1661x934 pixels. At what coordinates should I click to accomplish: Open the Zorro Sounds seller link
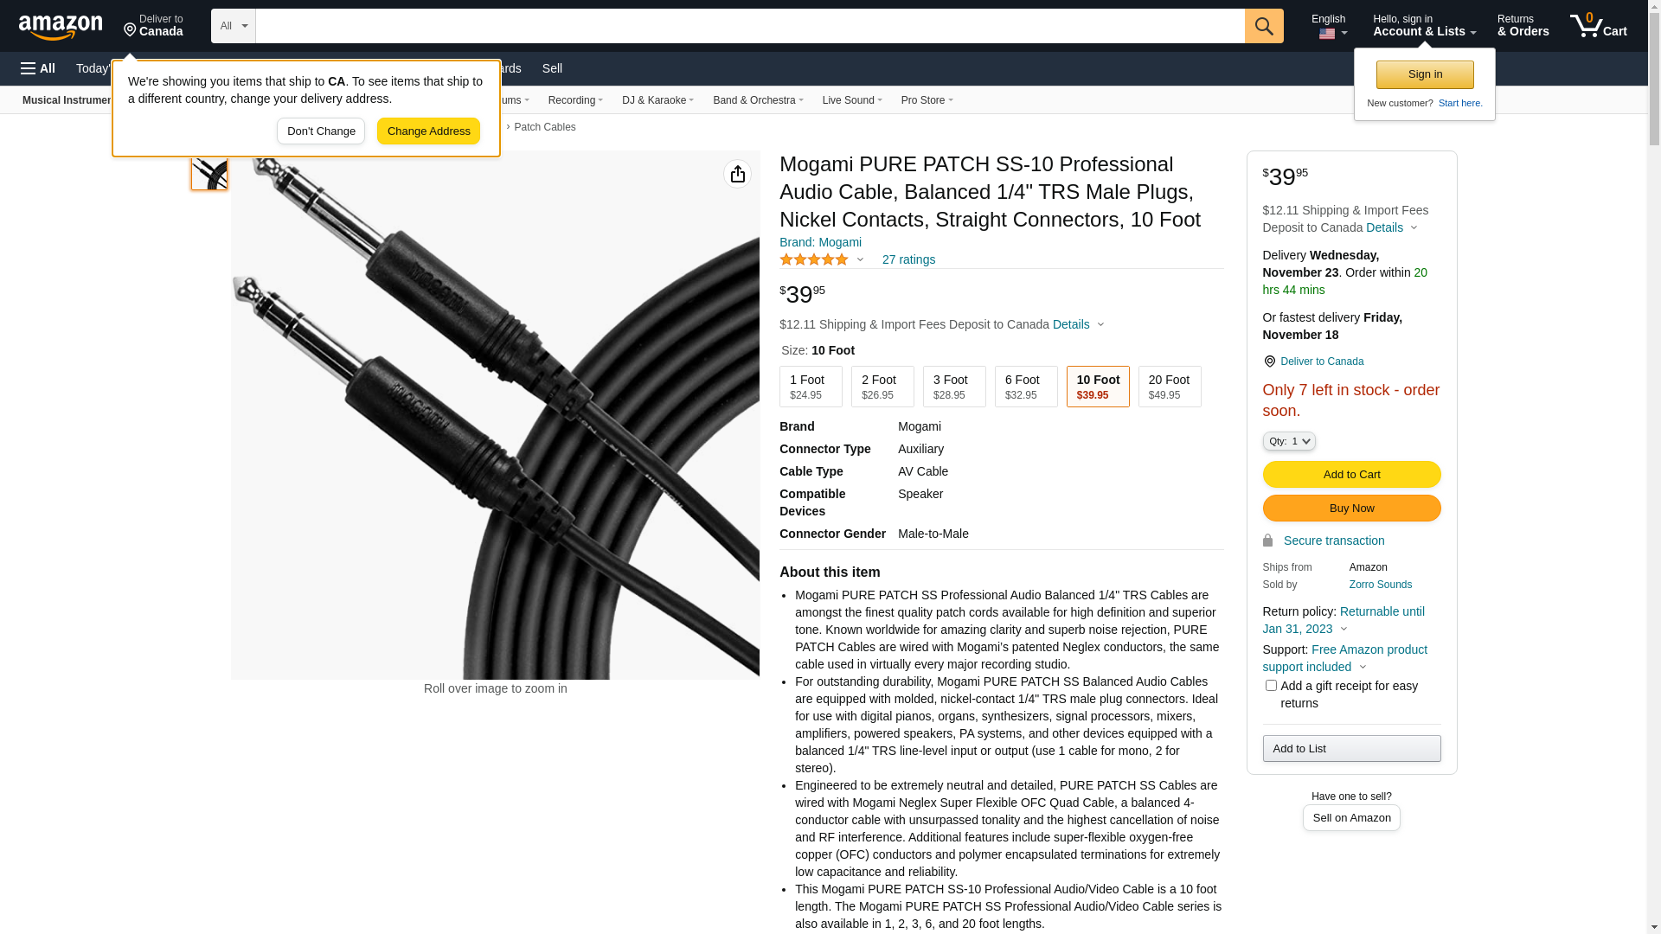[1380, 585]
